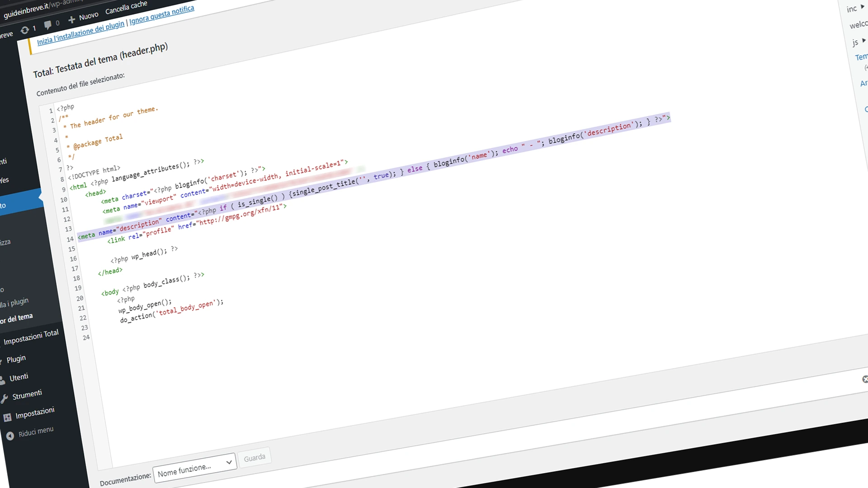Screen dimensions: 868x488
Task: Click the link rel profile code line
Action: pyautogui.click(x=197, y=223)
